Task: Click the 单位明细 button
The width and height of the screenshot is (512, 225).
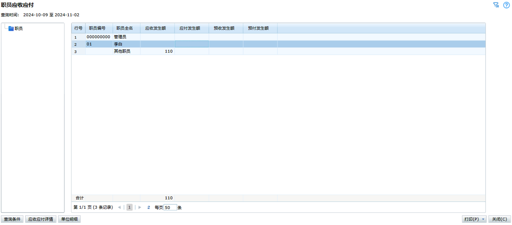Action: click(69, 220)
